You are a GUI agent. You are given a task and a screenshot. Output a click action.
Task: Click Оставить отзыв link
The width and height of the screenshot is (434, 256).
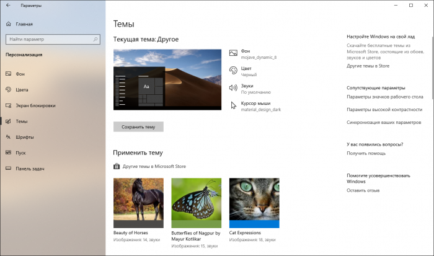point(363,190)
